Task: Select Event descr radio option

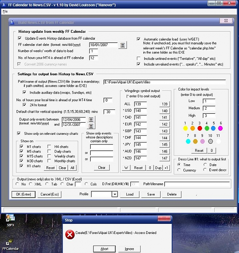Action: coord(205,170)
